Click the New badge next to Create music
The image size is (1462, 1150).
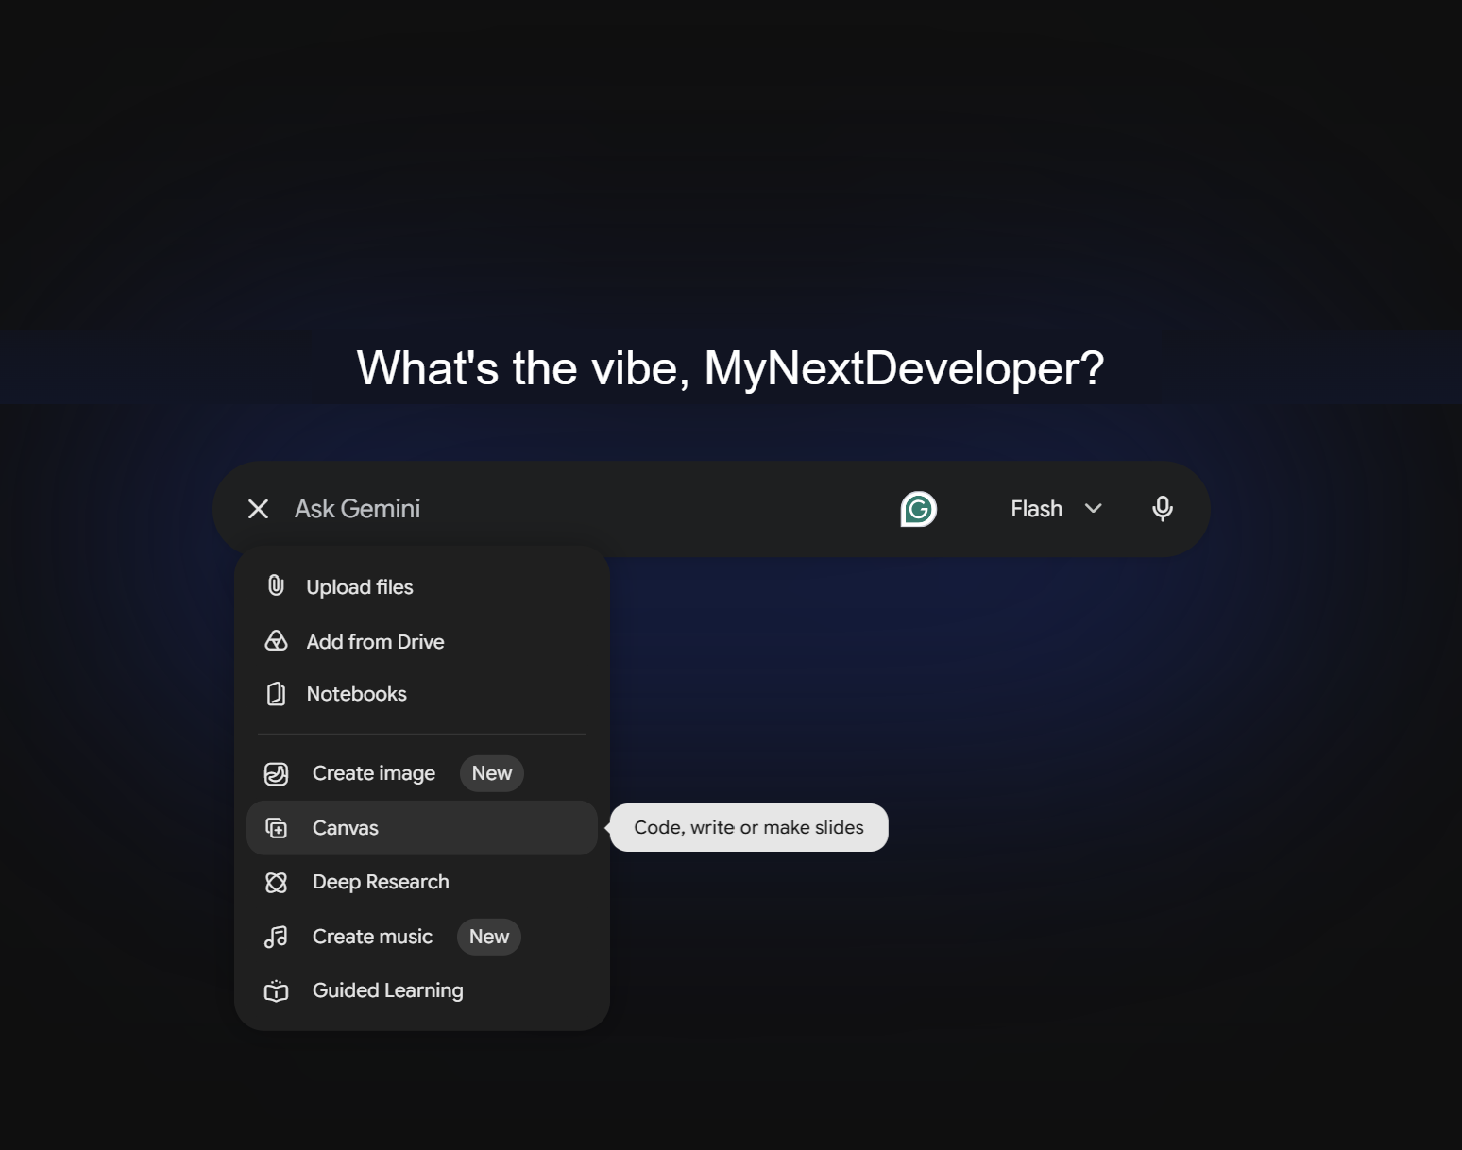point(489,937)
